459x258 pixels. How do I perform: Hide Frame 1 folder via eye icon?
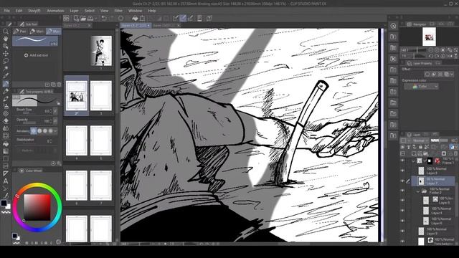coord(402,161)
